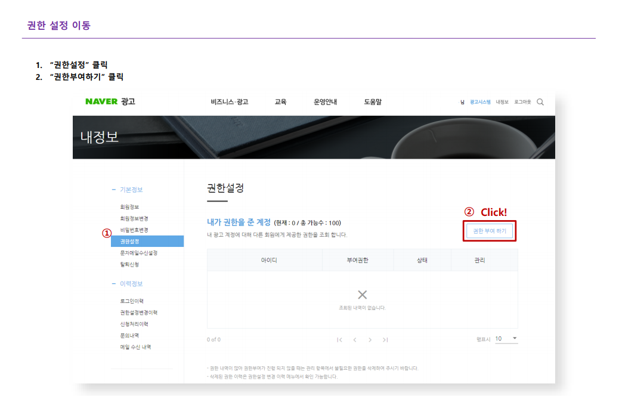Click the 권한 부여 하기 button
Image resolution: width=619 pixels, height=396 pixels.
(489, 231)
